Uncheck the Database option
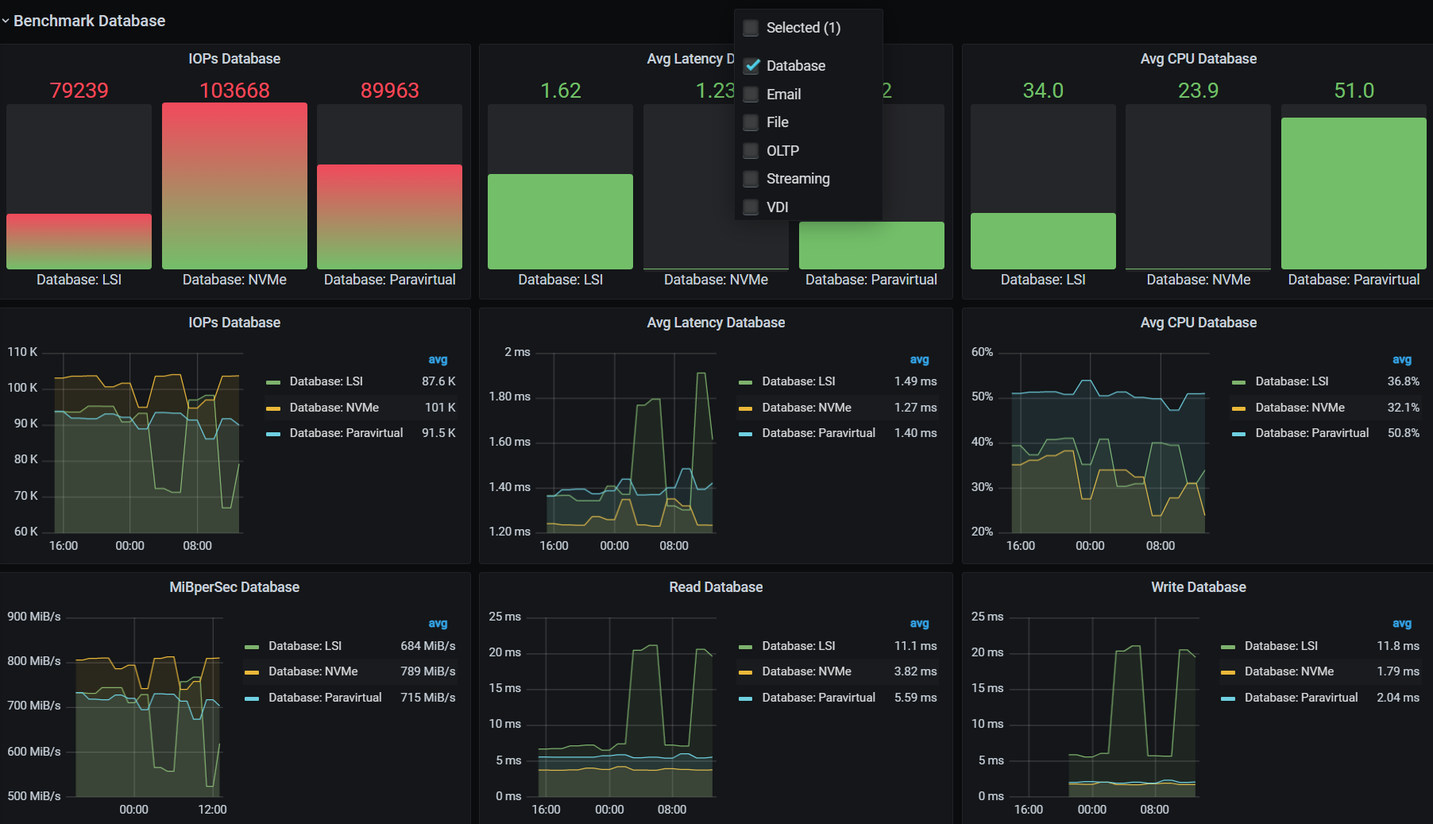1433x824 pixels. (751, 65)
